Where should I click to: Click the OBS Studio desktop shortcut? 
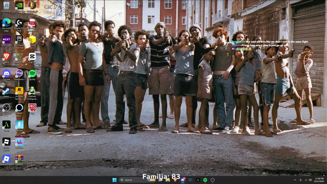(6, 109)
